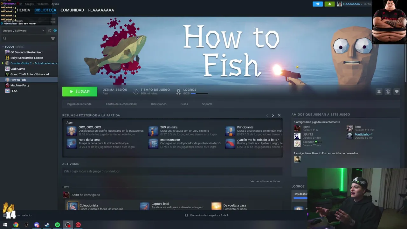Open the megaphone announcements button

(318, 4)
